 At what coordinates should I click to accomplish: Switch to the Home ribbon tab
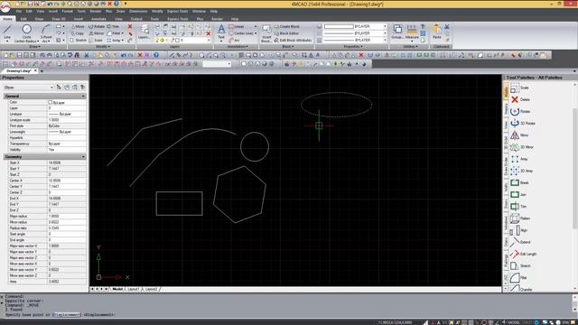[x=7, y=19]
